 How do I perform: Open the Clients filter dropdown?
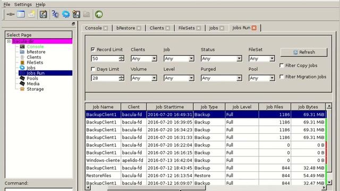coord(144,58)
